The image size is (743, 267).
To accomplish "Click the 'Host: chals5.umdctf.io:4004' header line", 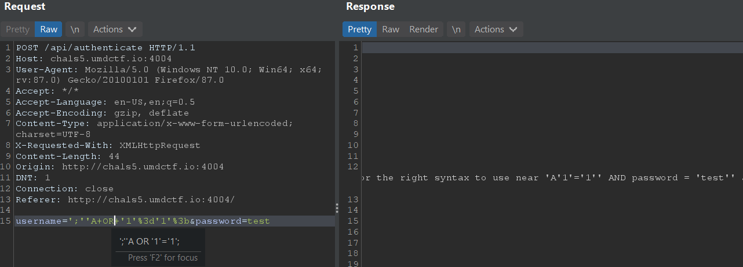I will click(x=93, y=58).
